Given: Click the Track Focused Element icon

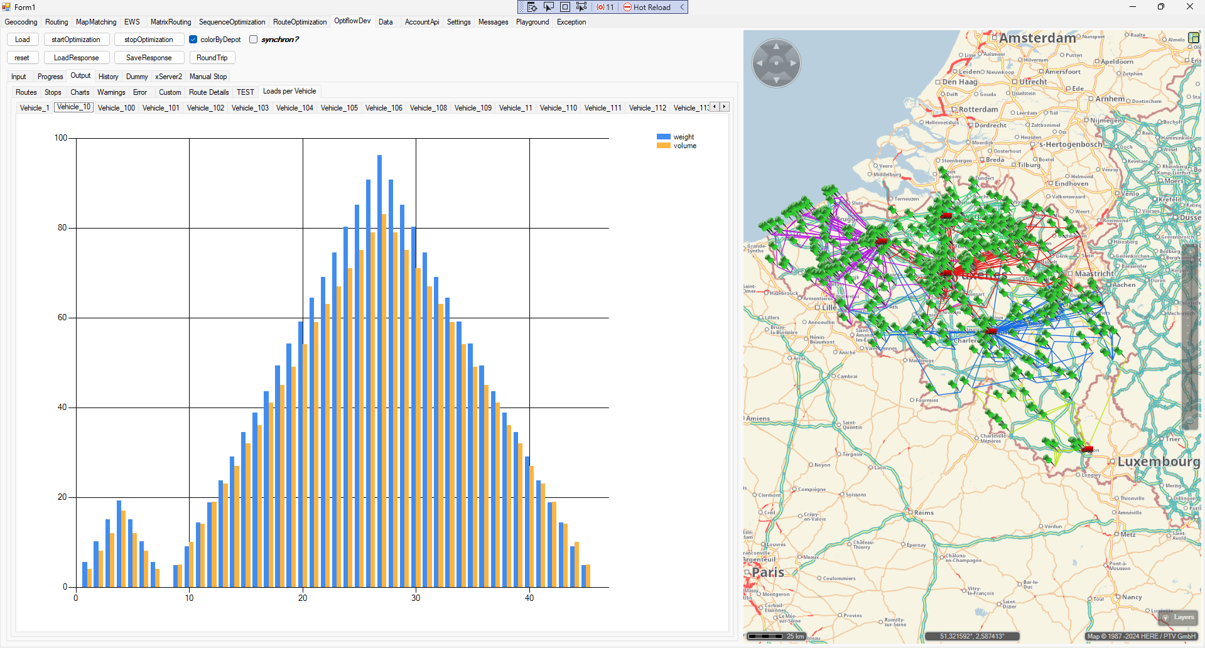Looking at the screenshot, I should [x=581, y=7].
